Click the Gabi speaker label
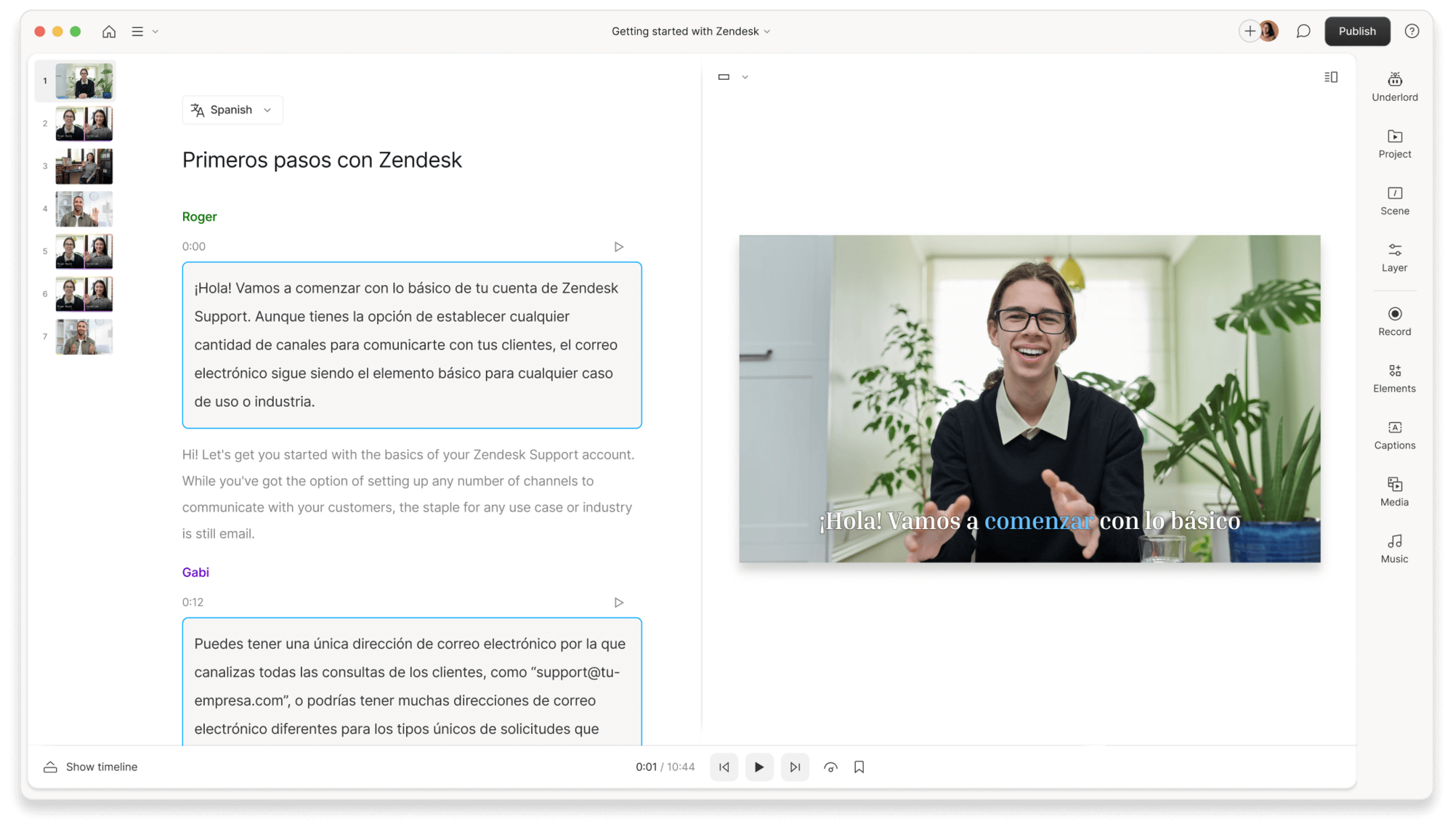This screenshot has width=1453, height=829. (195, 572)
